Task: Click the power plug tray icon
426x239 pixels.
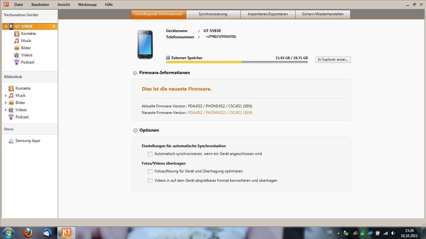Action: coord(378,233)
